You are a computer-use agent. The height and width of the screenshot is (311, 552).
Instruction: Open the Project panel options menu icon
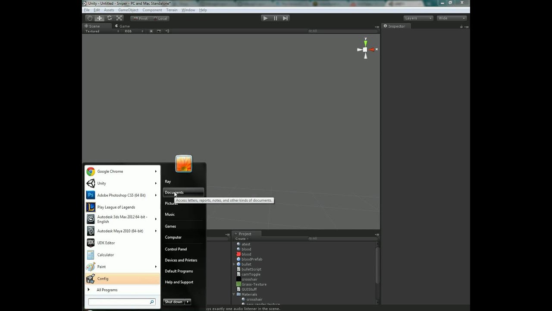(x=376, y=234)
